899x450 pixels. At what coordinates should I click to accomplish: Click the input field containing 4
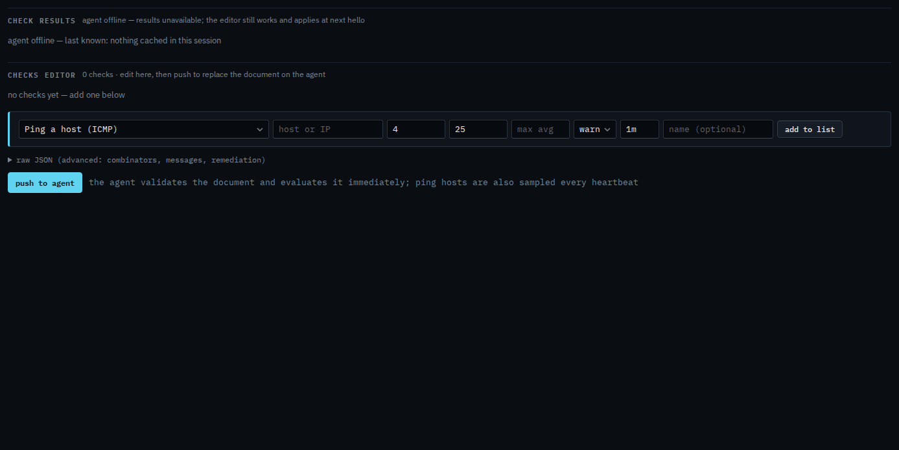pos(416,129)
